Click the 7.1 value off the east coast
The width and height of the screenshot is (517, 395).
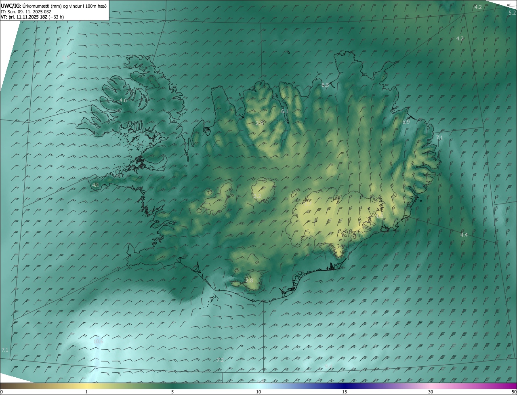pyautogui.click(x=439, y=138)
